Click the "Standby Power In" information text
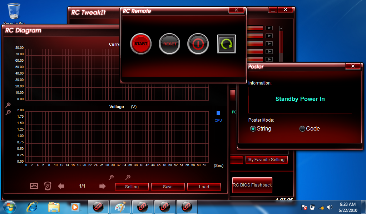 [x=300, y=99]
